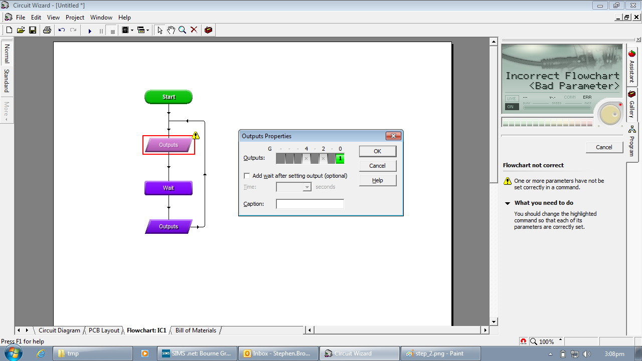Click the Save floppy disk icon
Viewport: 642px width, 361px height.
tap(33, 30)
